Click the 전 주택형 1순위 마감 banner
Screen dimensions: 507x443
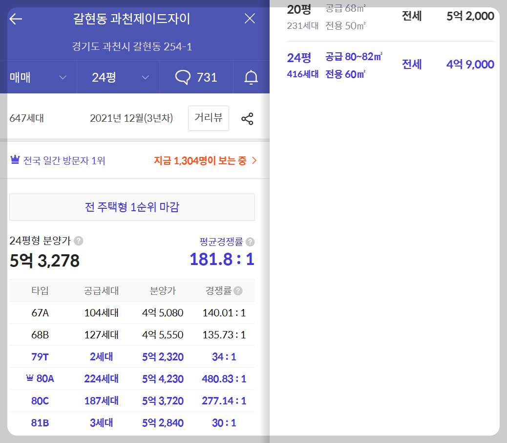[x=132, y=207]
